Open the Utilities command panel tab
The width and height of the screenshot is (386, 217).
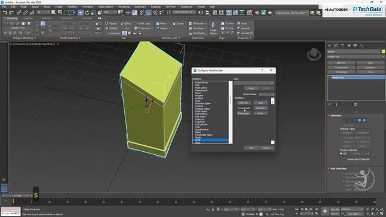(x=362, y=46)
